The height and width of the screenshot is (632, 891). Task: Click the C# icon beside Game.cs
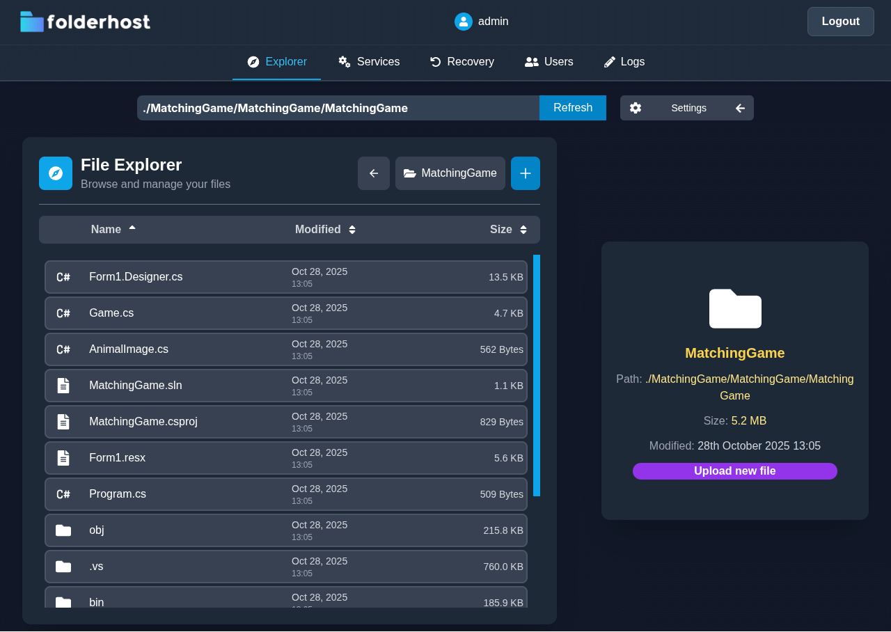tap(63, 313)
